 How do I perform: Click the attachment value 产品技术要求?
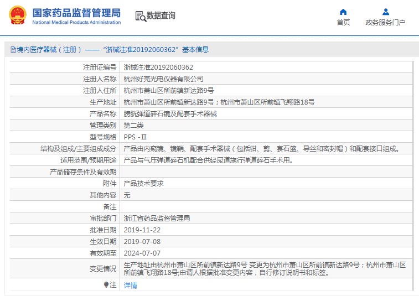click(143, 184)
